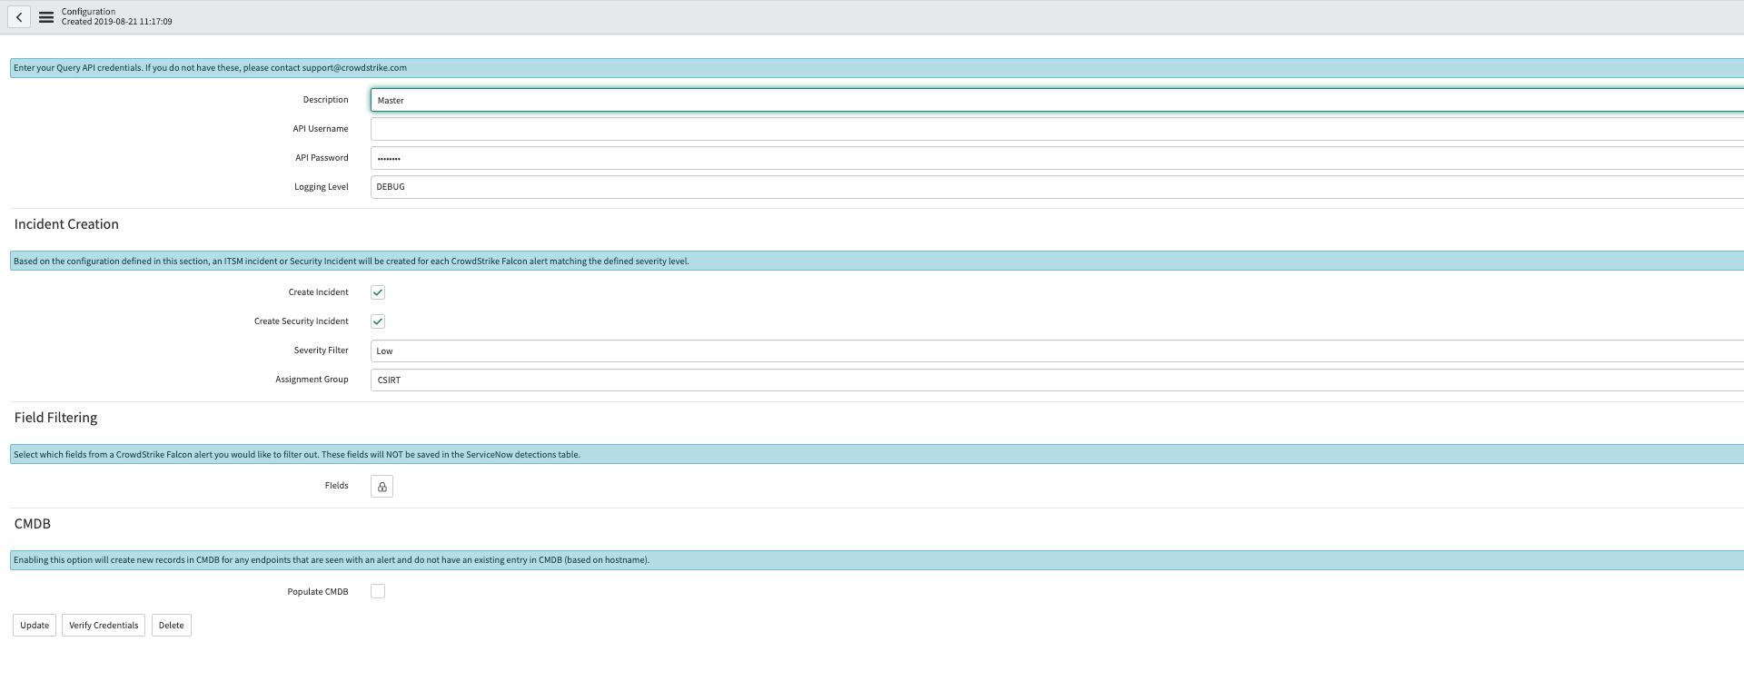Click the Populate CMDB label
The image size is (1744, 691).
pyautogui.click(x=318, y=592)
